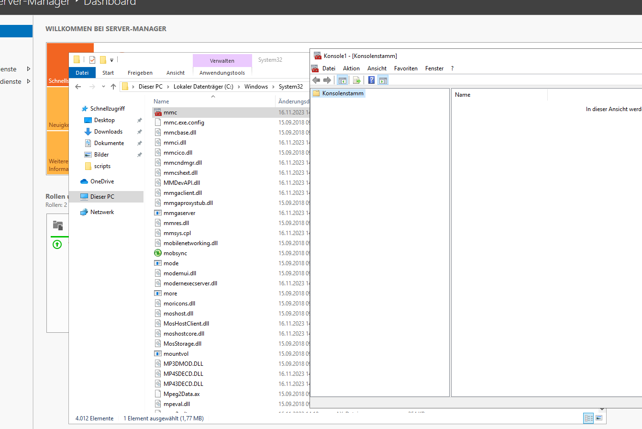The width and height of the screenshot is (642, 429).
Task: Switch Explorer to large thumbnails view icon
Action: tap(599, 418)
